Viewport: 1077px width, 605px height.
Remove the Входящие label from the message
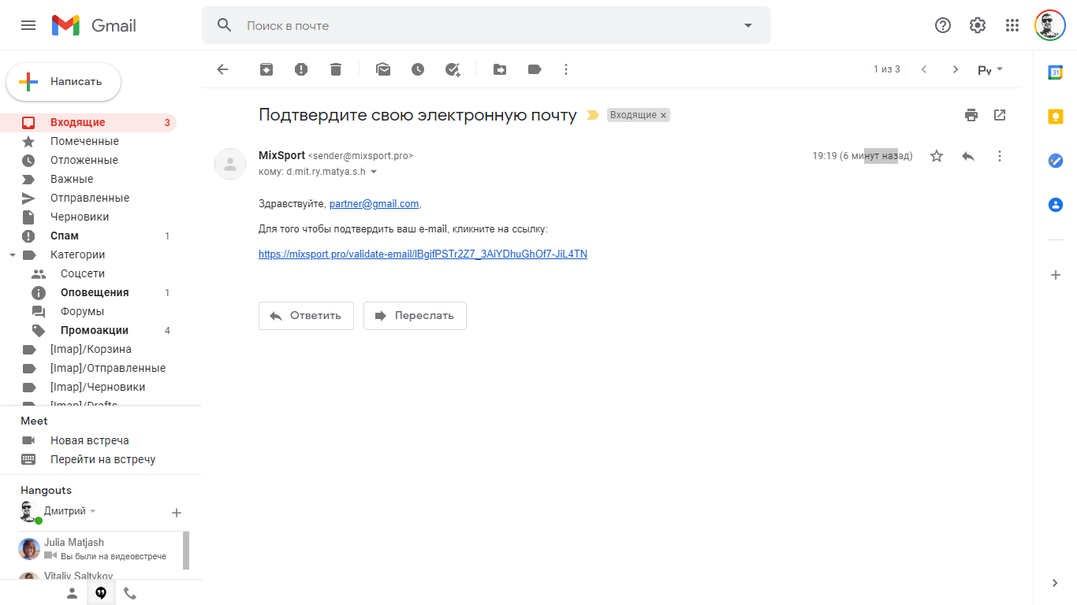click(664, 115)
